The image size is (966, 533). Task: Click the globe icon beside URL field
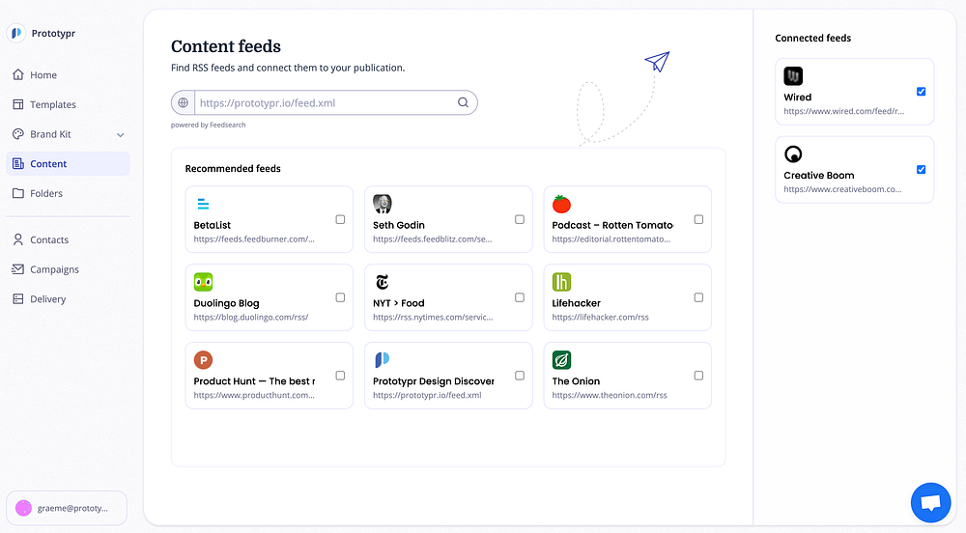tap(183, 102)
